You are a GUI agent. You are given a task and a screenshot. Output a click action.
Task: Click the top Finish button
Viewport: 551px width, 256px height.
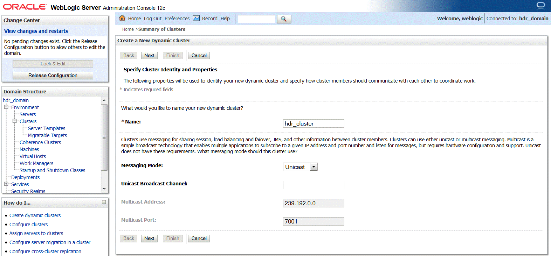point(173,55)
